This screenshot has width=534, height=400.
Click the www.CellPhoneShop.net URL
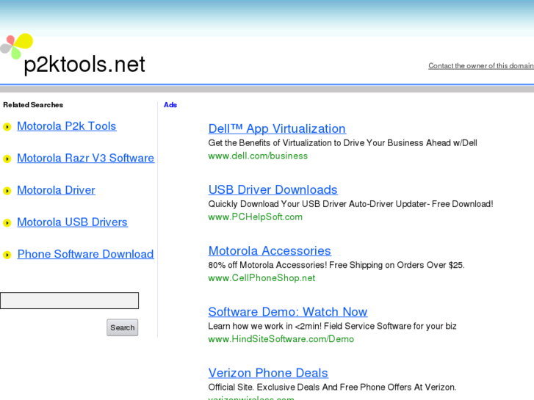pos(261,277)
